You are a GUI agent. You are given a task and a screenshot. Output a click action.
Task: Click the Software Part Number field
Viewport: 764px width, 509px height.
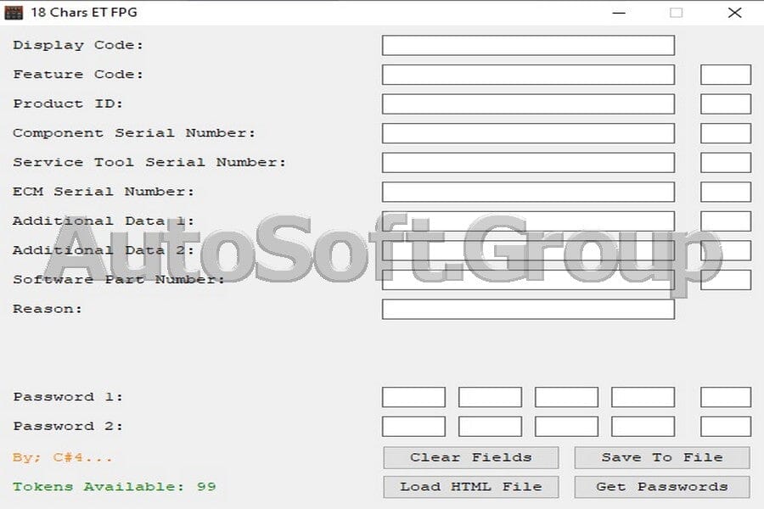pyautogui.click(x=528, y=280)
